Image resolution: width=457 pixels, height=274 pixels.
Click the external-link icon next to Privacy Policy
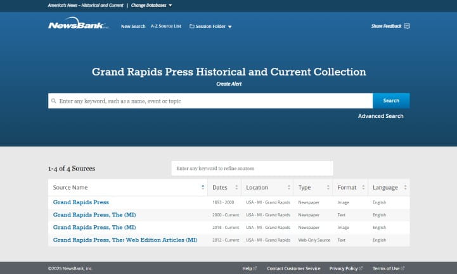(x=361, y=268)
